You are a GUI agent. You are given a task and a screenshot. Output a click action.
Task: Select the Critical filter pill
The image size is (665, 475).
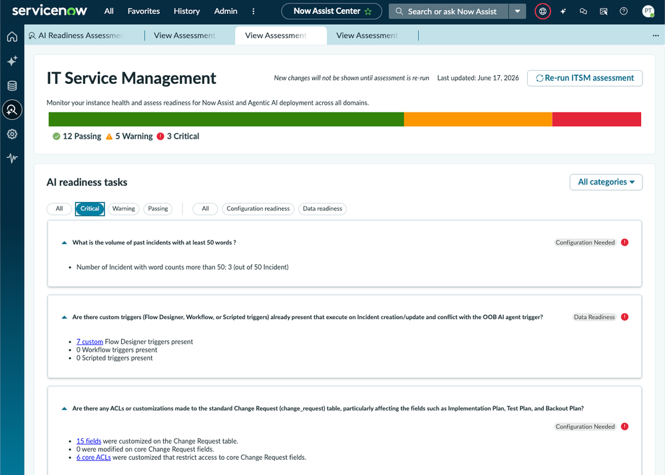point(90,209)
